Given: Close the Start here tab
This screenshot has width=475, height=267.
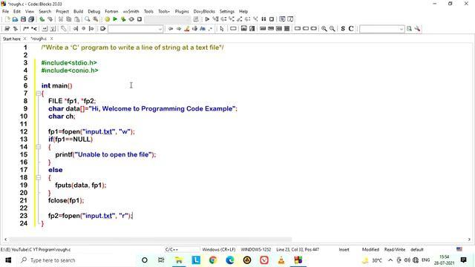Looking at the screenshot, I should point(24,39).
